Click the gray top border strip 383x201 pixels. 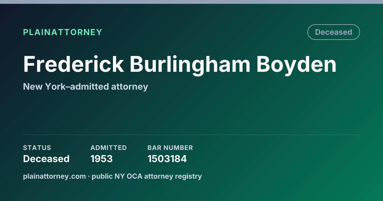tap(191, 2)
